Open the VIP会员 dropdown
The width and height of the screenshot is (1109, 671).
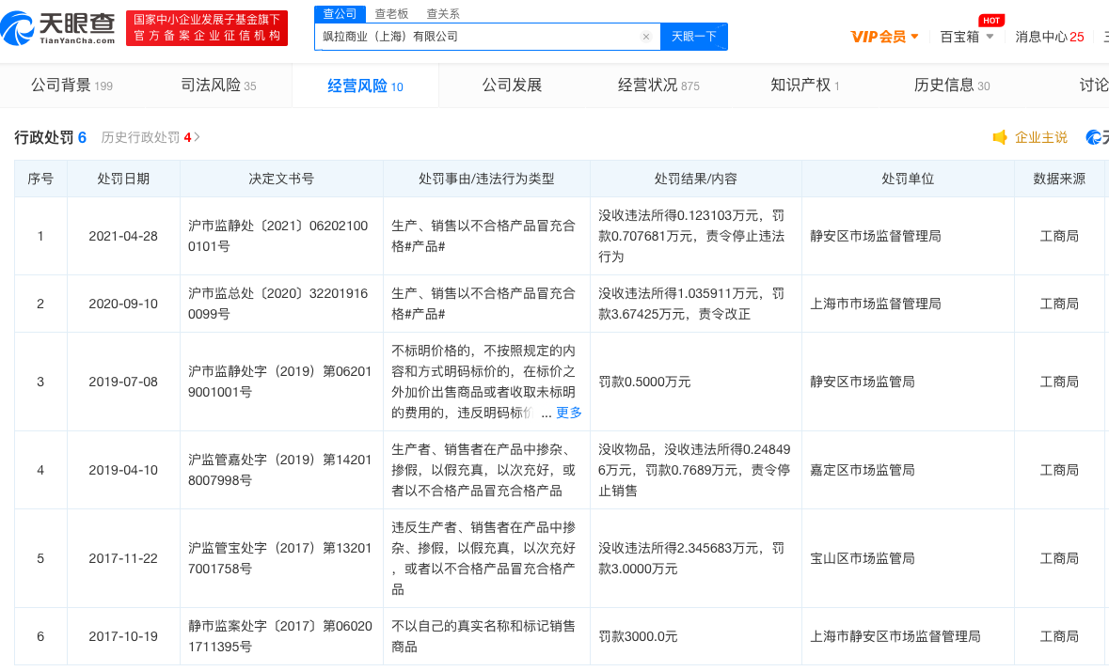(884, 37)
